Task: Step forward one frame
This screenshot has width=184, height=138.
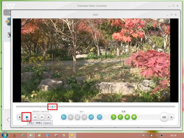Action: tap(42, 117)
